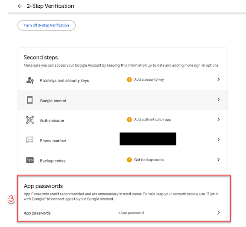Select the Add authenticator app link
Image resolution: width=246 pixels, height=227 pixels.
tap(152, 120)
